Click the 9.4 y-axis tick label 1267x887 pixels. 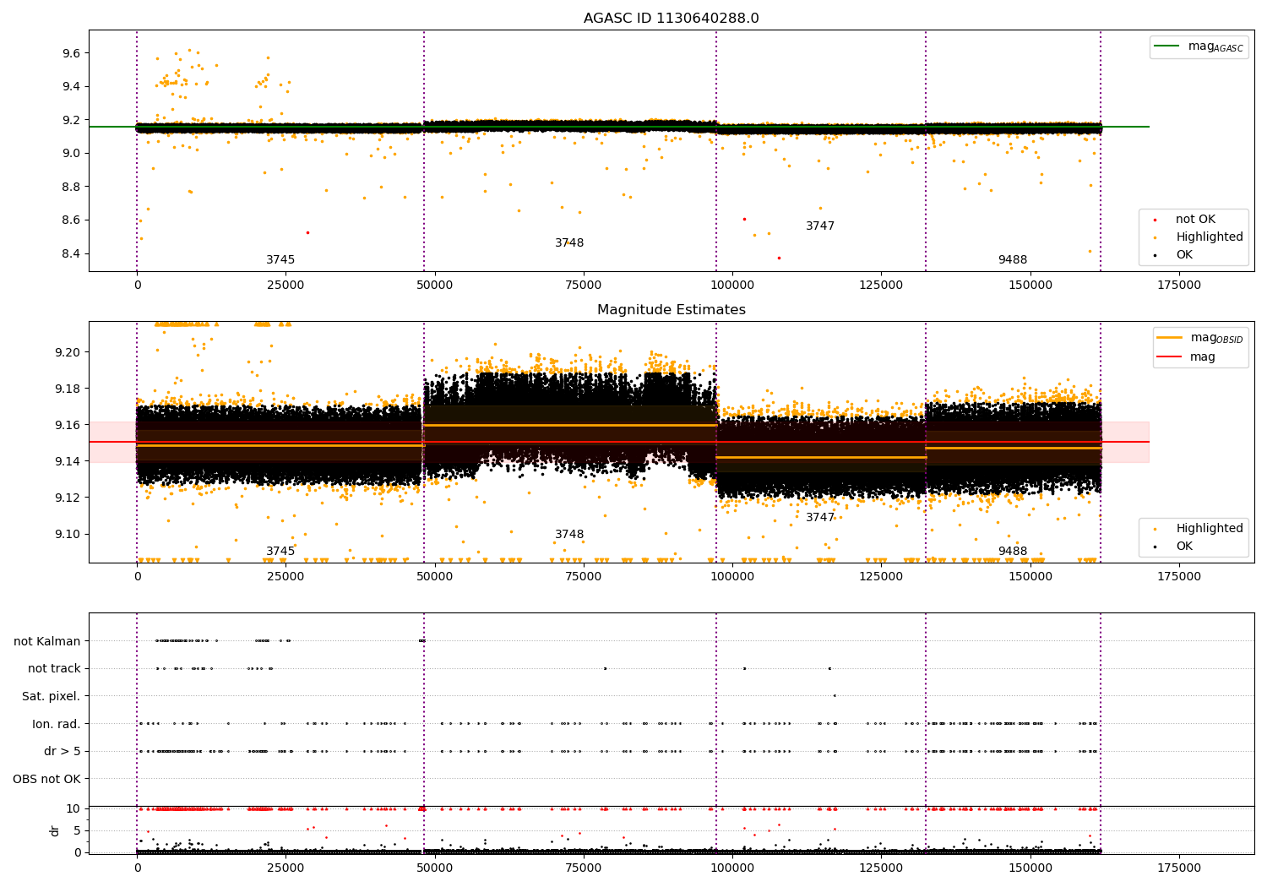[x=72, y=86]
